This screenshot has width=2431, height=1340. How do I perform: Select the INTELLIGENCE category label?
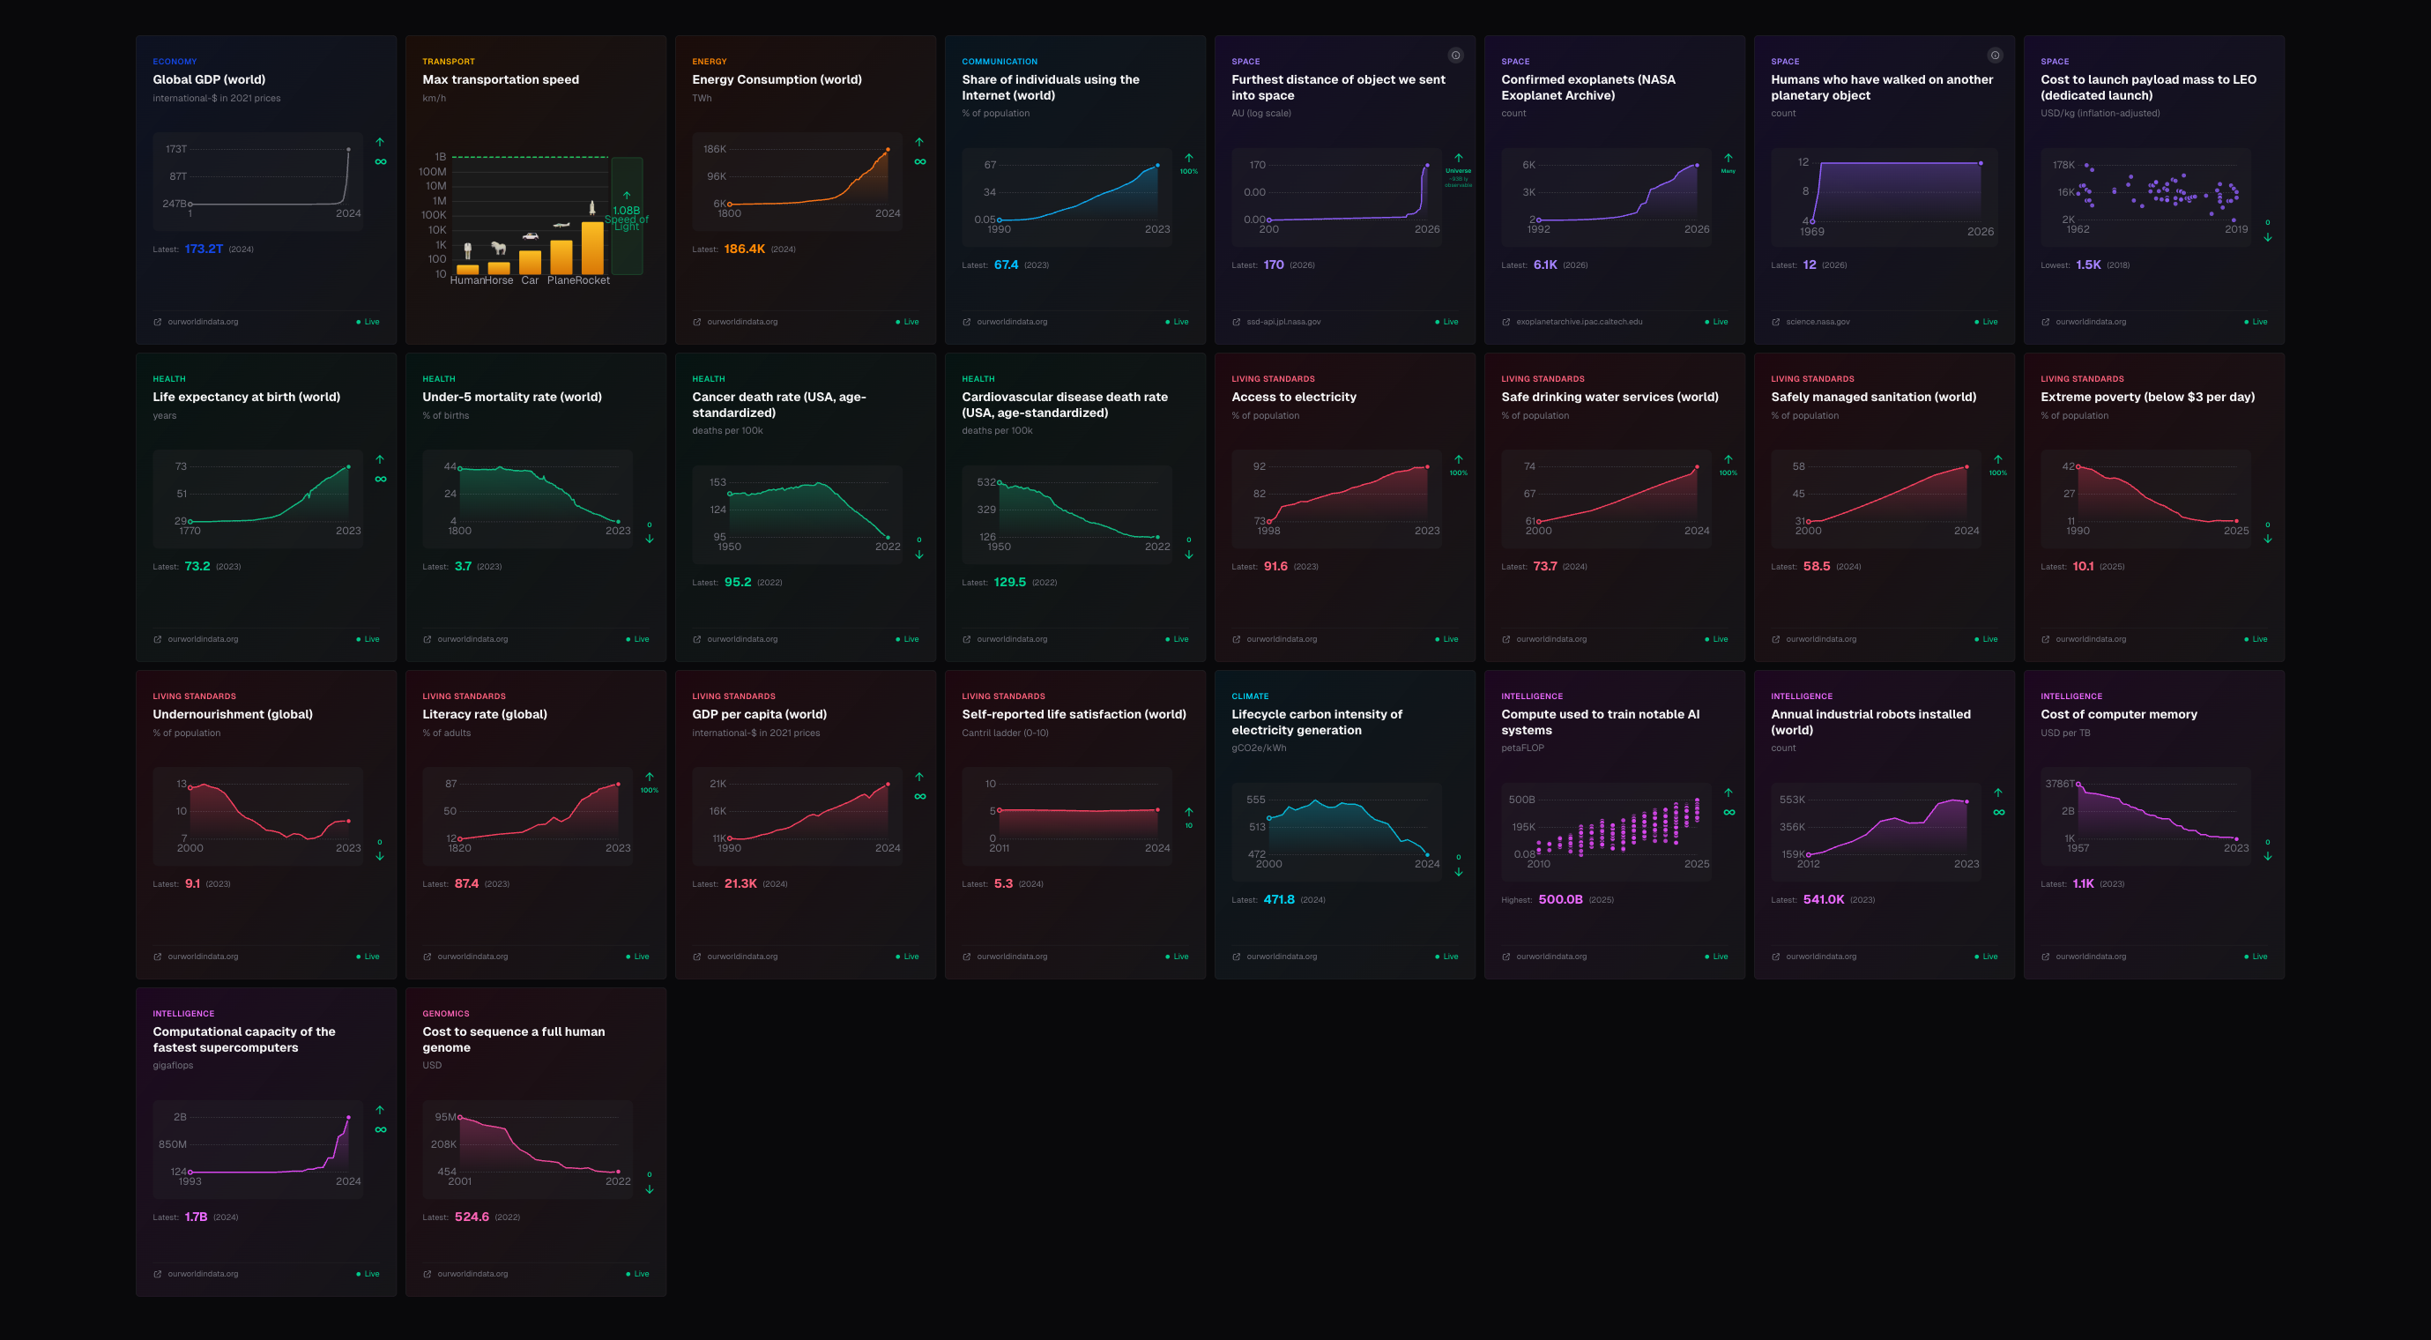(x=1532, y=696)
